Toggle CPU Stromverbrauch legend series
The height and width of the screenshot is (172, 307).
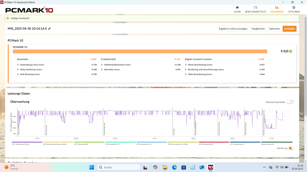[x=183, y=143]
